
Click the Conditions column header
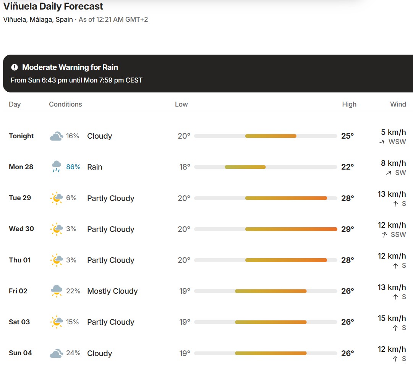[65, 104]
